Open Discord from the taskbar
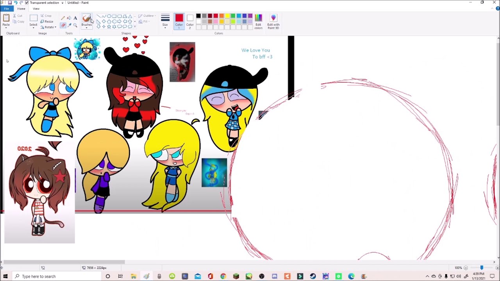 pos(274,276)
